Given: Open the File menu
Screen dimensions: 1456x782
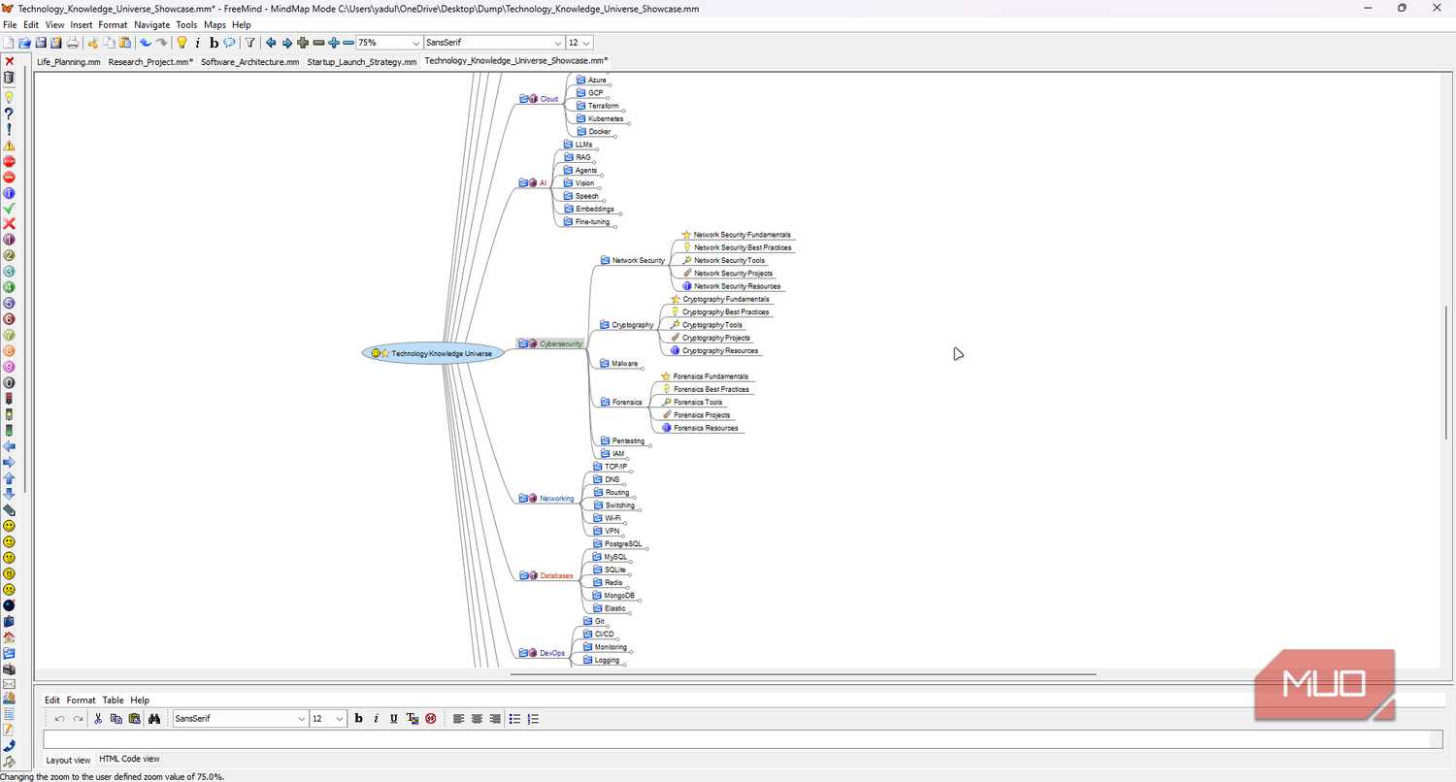Looking at the screenshot, I should tap(11, 24).
